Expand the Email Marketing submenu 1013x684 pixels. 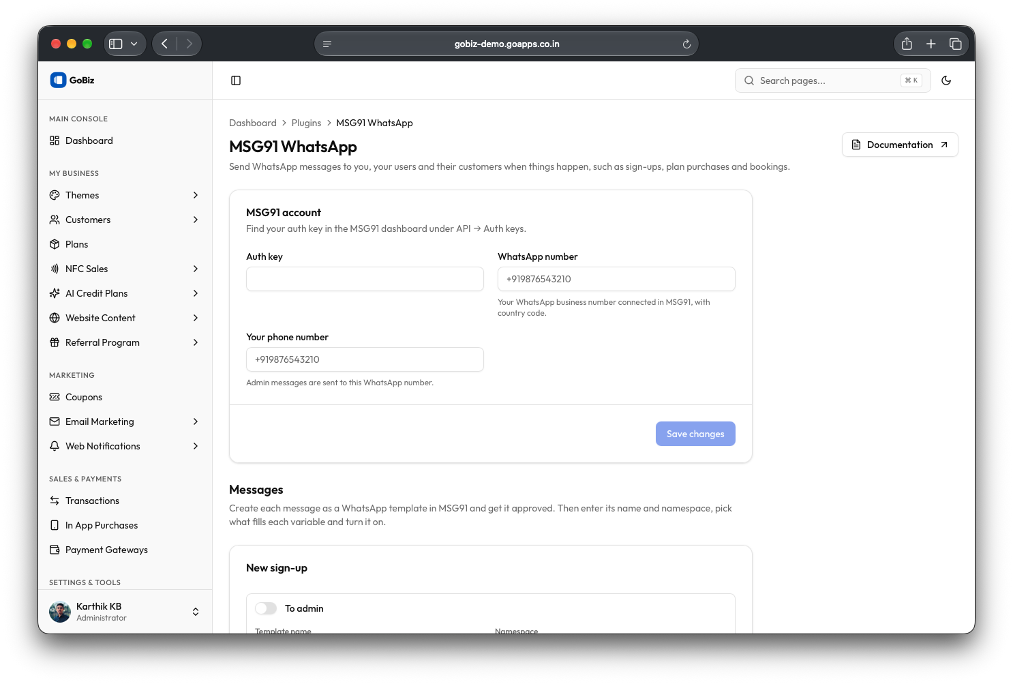tap(196, 421)
